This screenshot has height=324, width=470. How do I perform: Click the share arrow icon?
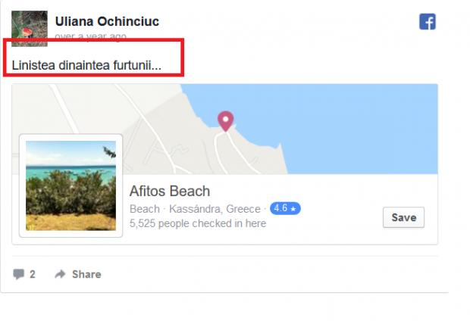[x=60, y=274]
